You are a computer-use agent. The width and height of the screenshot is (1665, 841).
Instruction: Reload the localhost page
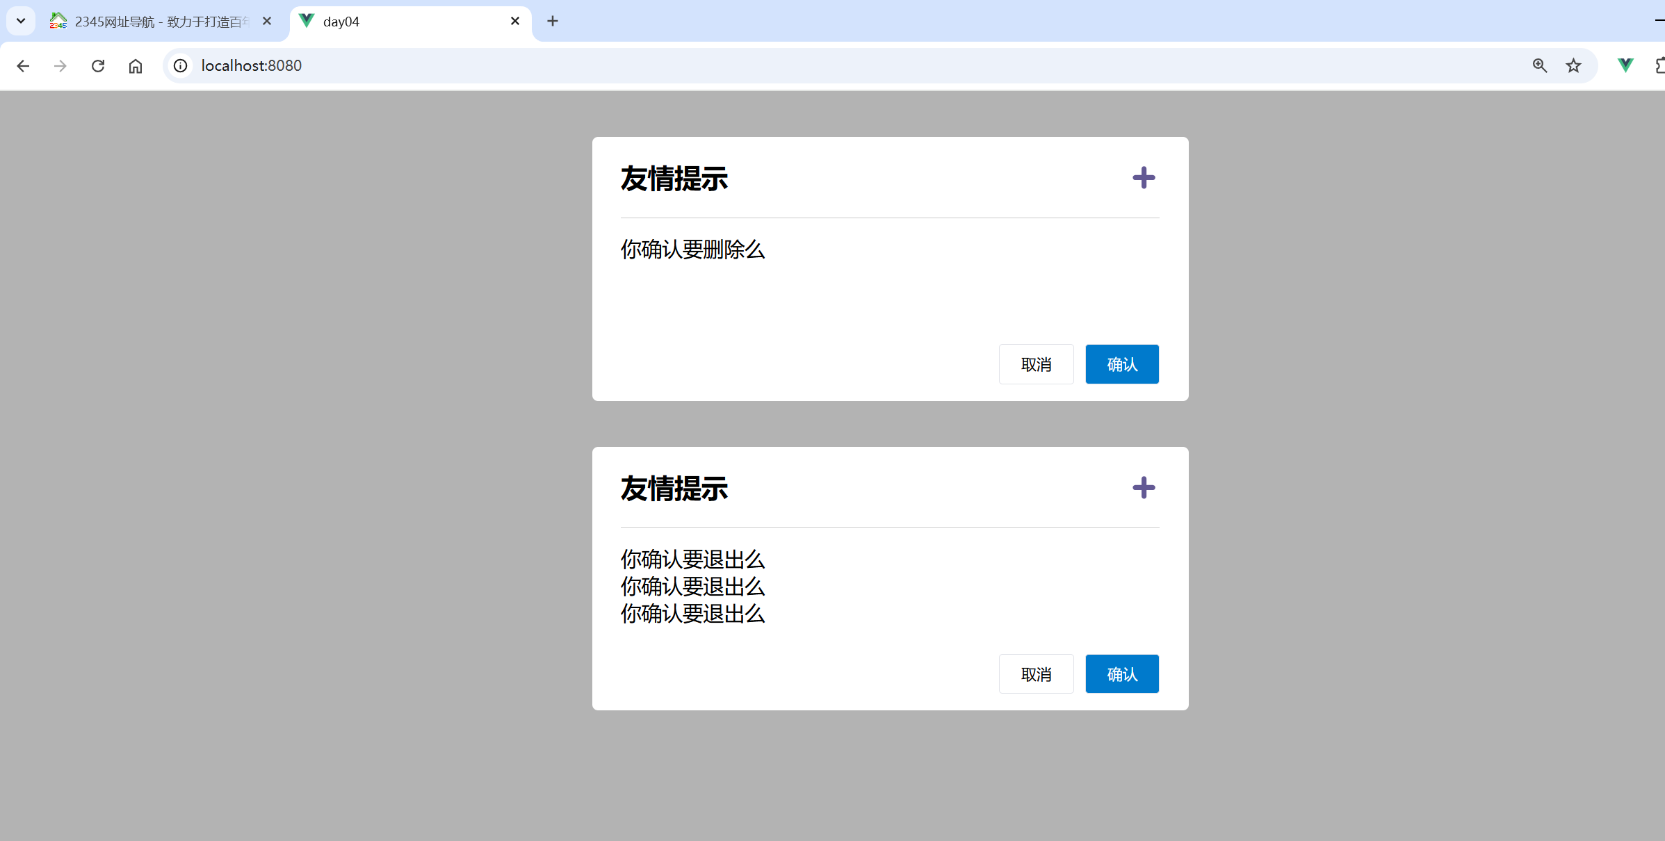(x=98, y=66)
